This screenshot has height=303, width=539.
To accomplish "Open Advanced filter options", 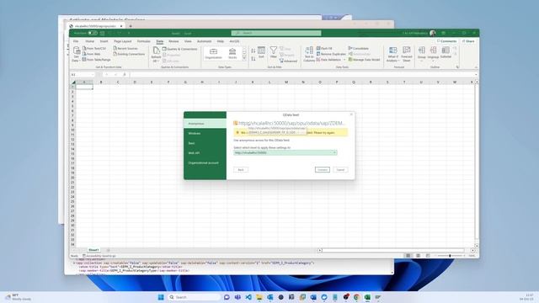I will pos(288,61).
